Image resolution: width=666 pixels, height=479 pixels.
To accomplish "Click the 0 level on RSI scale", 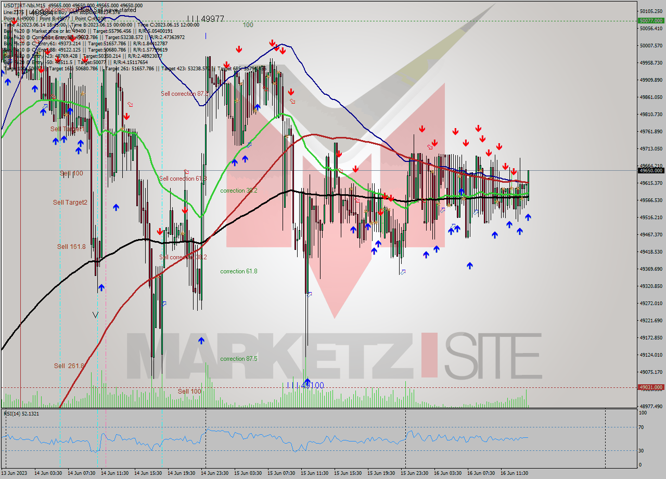I will click(x=641, y=465).
